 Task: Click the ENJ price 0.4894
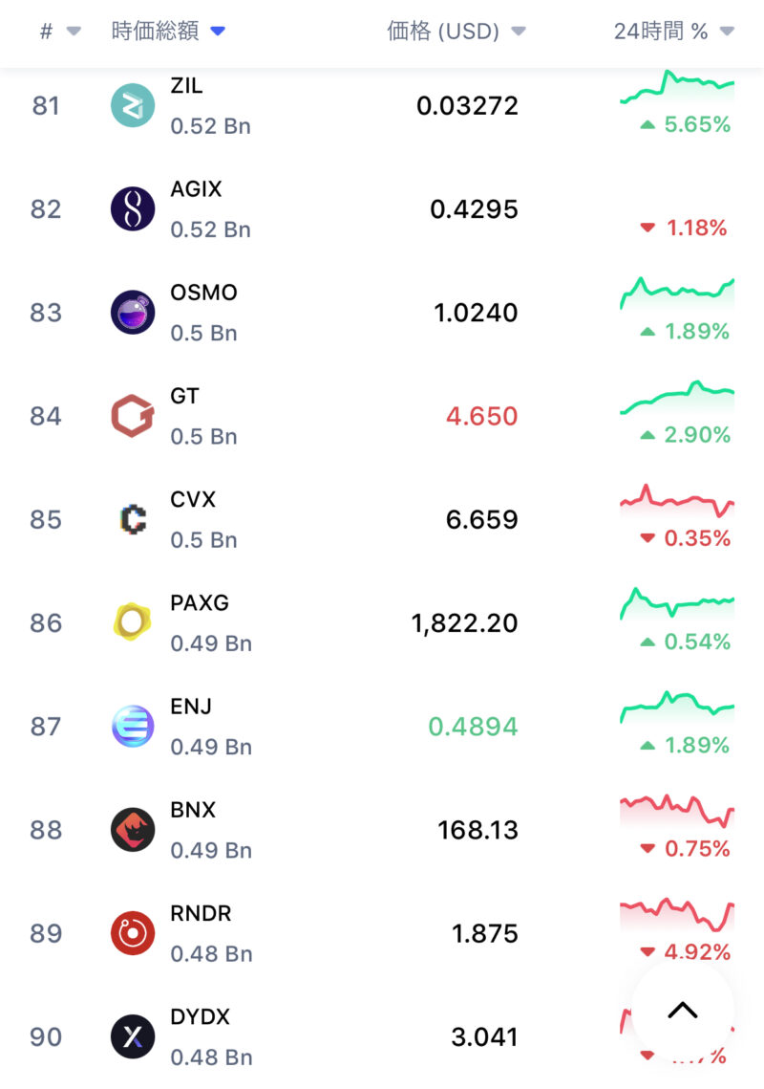[473, 727]
